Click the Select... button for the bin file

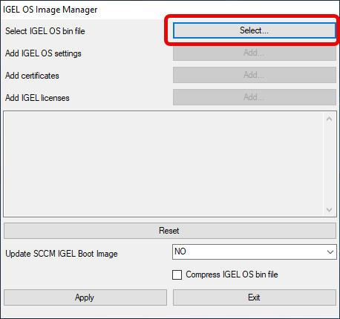[x=255, y=30]
